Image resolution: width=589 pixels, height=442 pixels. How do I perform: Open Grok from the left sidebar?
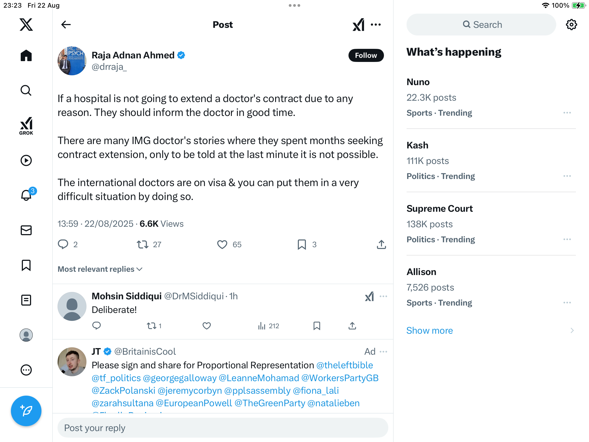tap(26, 126)
